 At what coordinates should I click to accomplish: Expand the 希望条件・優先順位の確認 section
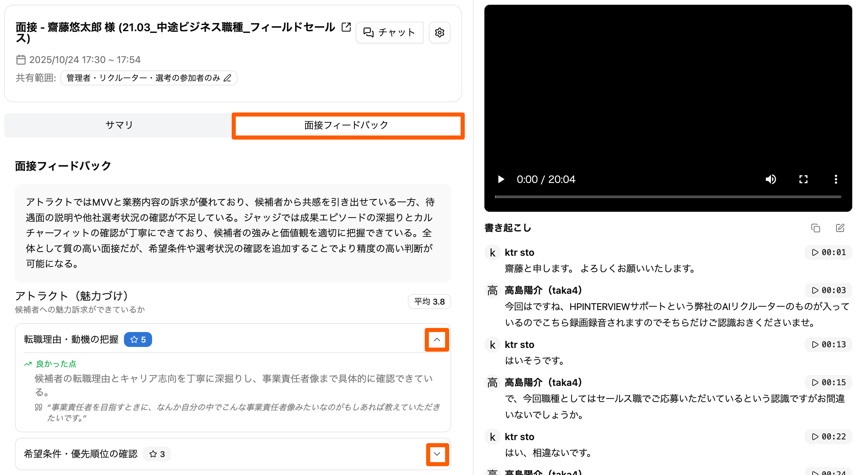437,454
